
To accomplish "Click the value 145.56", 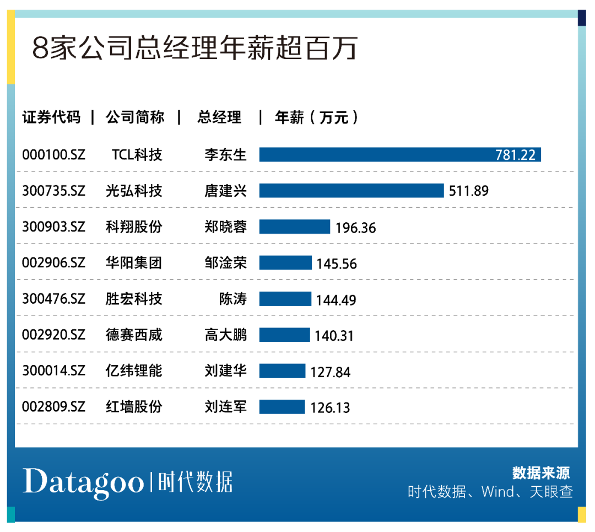I will click(x=337, y=264).
